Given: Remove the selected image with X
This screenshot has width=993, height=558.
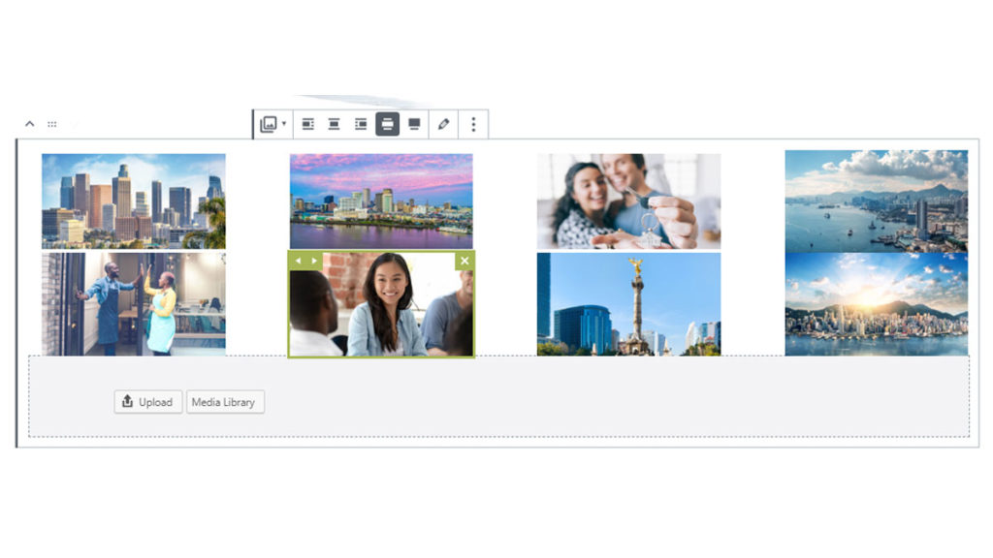Looking at the screenshot, I should coord(464,261).
